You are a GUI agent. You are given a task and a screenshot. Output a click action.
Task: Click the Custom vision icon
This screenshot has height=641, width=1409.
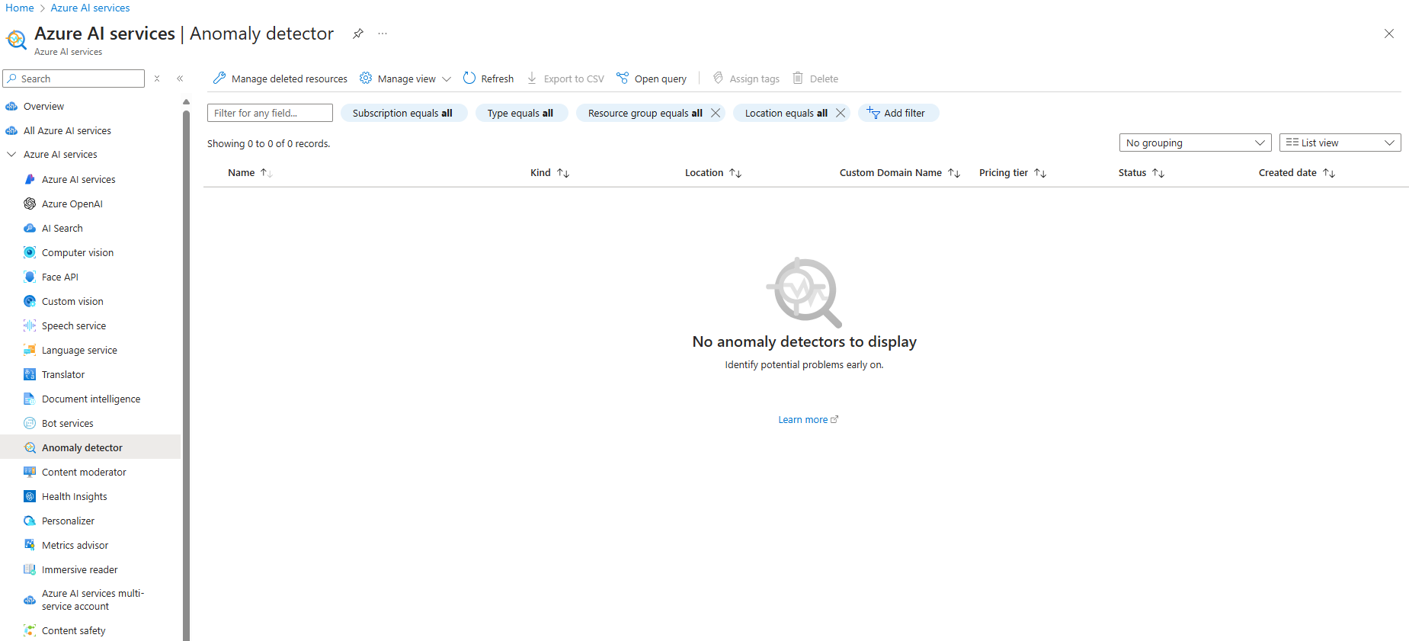pos(30,301)
